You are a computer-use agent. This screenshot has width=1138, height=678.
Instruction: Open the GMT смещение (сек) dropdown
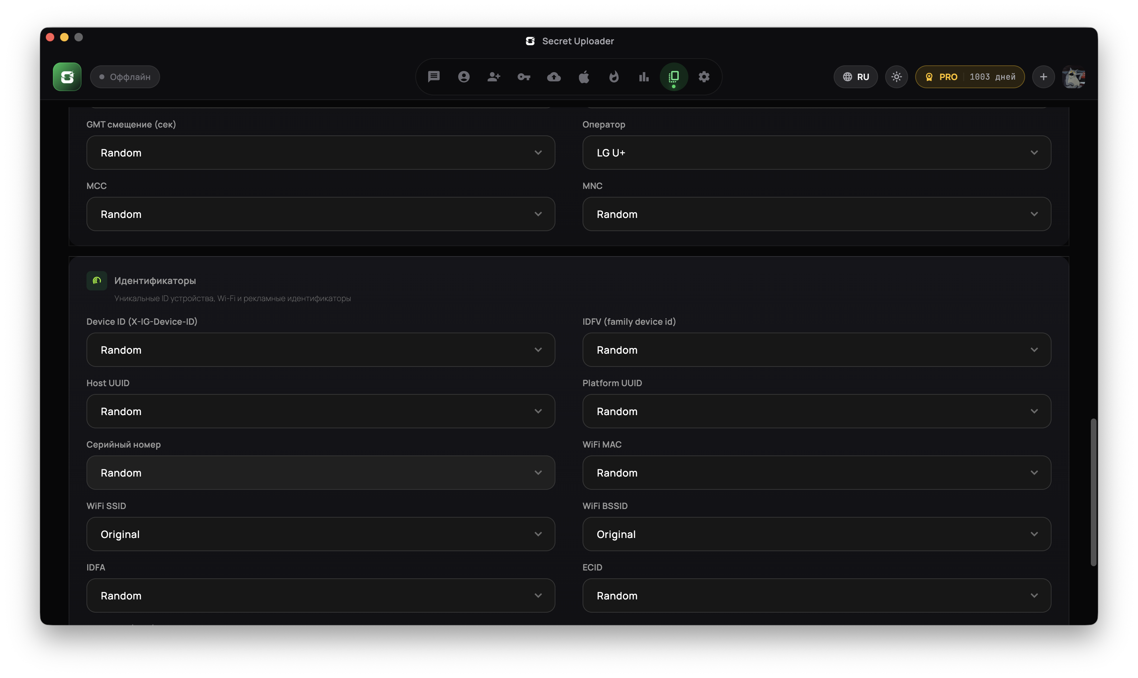[x=321, y=153]
